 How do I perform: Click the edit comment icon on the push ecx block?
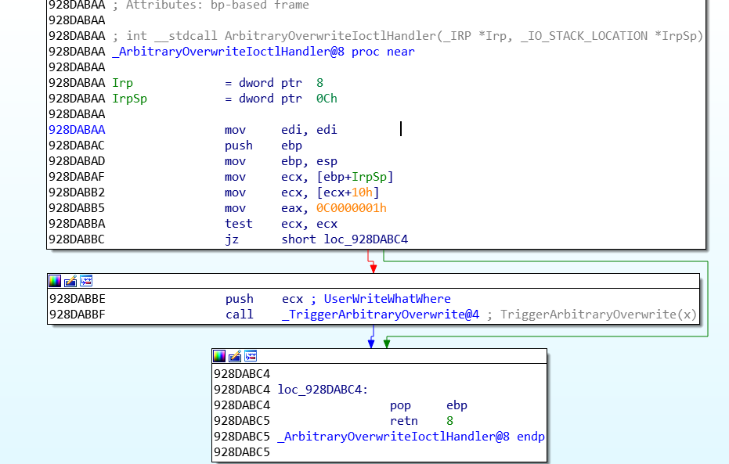point(70,281)
